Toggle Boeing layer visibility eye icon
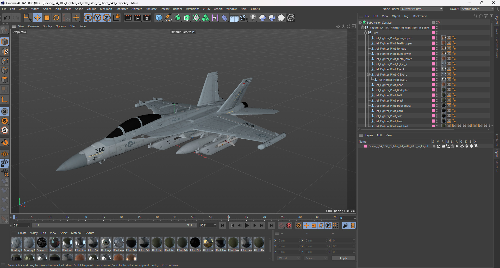Screen dimensions: 500x268 [439, 146]
